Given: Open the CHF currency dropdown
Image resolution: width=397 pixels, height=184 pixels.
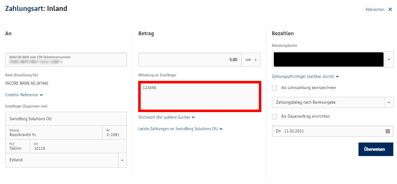Looking at the screenshot, I should pyautogui.click(x=251, y=60).
